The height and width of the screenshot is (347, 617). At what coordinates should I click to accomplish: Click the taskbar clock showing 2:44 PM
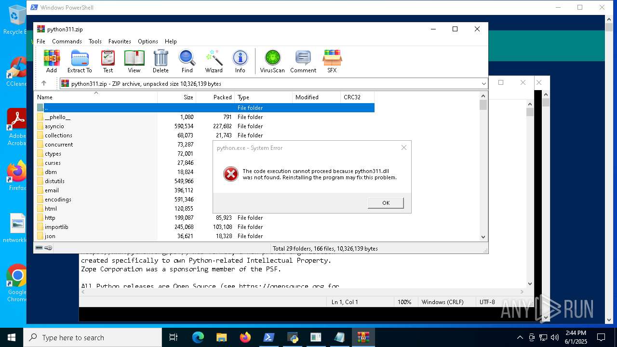(576, 337)
